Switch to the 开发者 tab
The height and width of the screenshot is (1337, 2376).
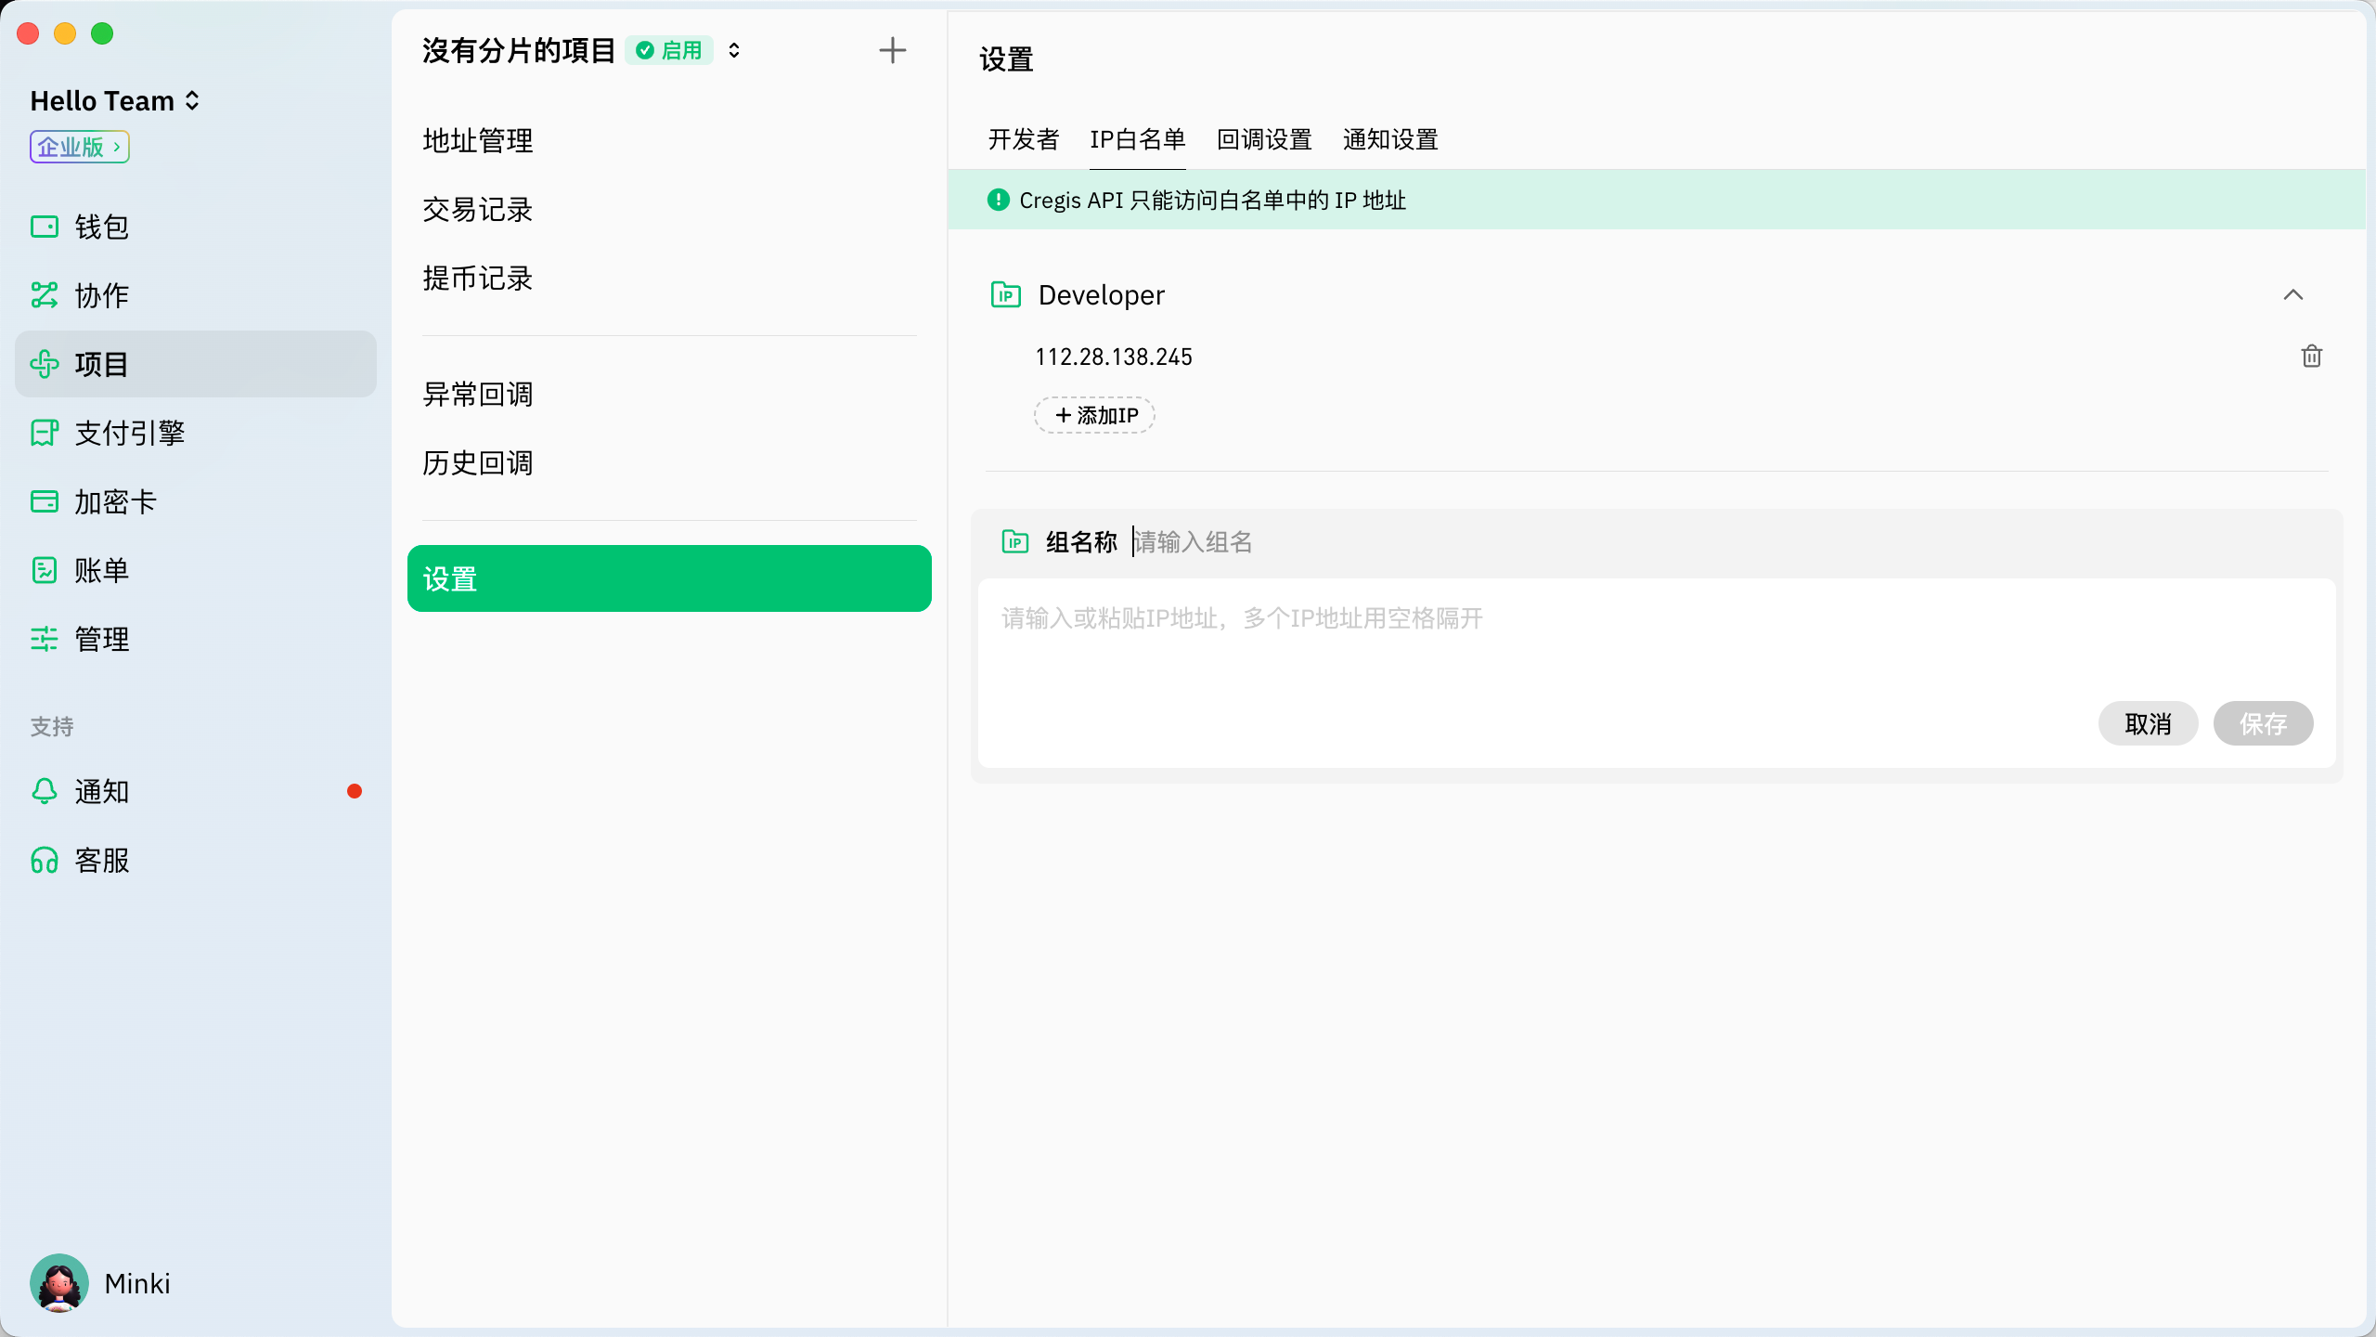[1023, 139]
